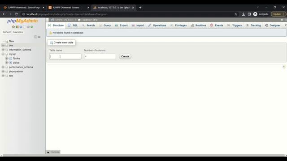The image size is (287, 161).
Task: Open phpMyAdmin documentation blue icon
Action: coord(21,27)
